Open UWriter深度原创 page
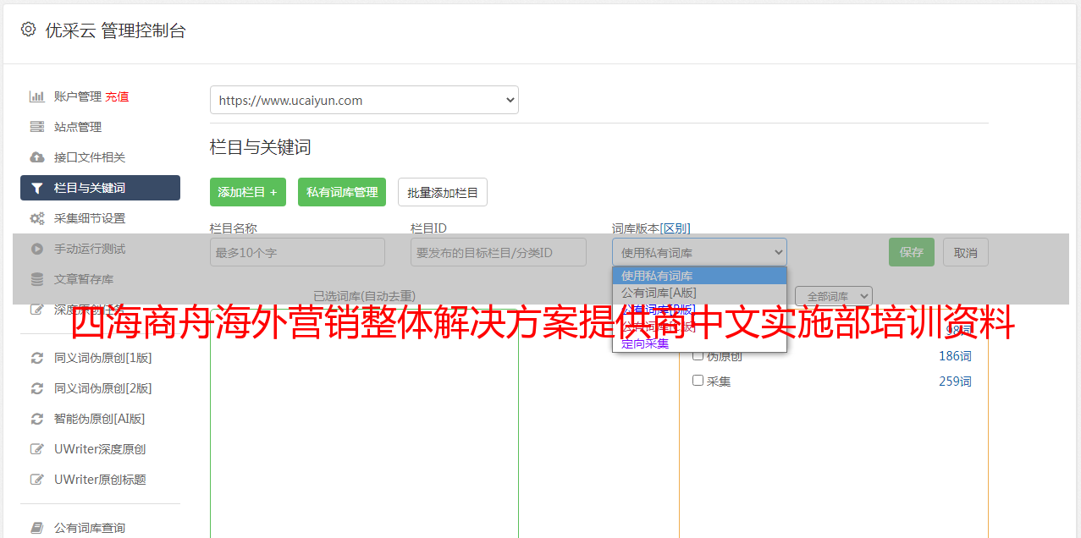The height and width of the screenshot is (538, 1081). pyautogui.click(x=100, y=449)
